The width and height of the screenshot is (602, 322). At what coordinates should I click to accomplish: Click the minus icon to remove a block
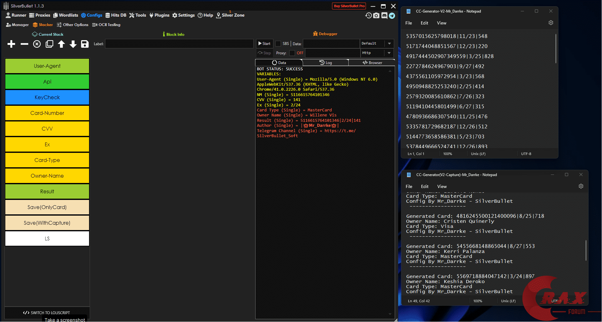(x=24, y=44)
